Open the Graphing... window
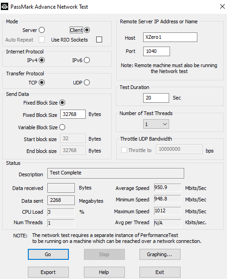 pyautogui.click(x=160, y=254)
